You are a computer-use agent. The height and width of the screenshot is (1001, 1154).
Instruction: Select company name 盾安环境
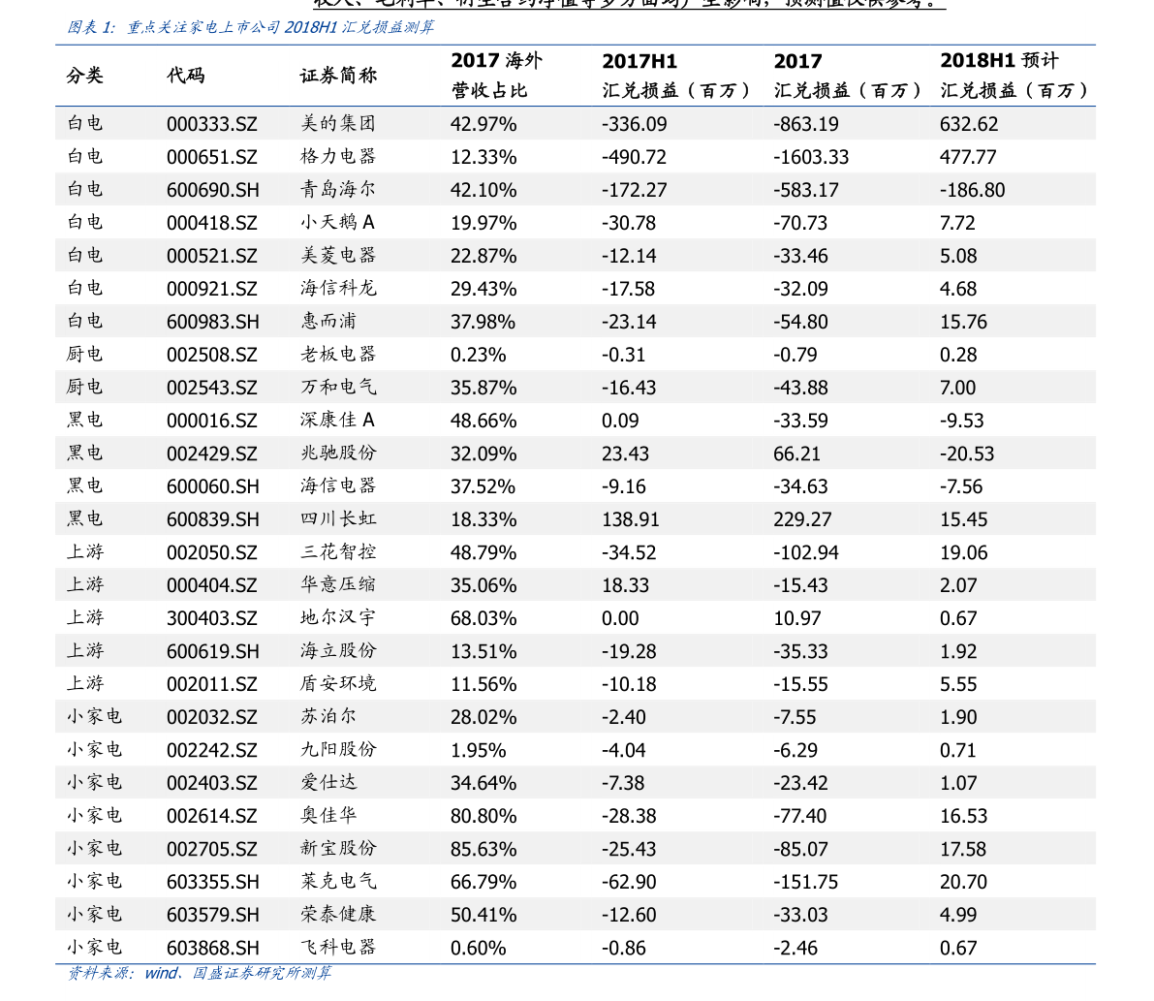pyautogui.click(x=338, y=684)
